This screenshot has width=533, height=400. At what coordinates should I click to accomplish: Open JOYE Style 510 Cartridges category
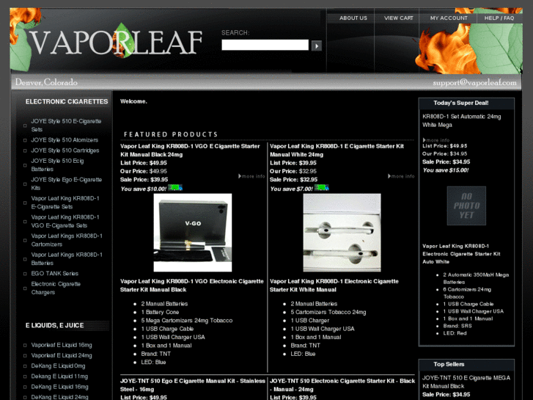[65, 150]
